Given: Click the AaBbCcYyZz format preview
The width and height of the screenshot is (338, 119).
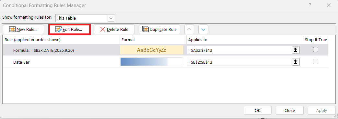Looking at the screenshot, I should [151, 50].
